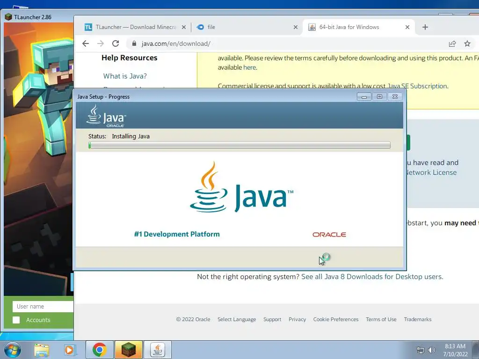This screenshot has width=479, height=359.
Task: Click the red Oracle logo in setup
Action: click(329, 235)
